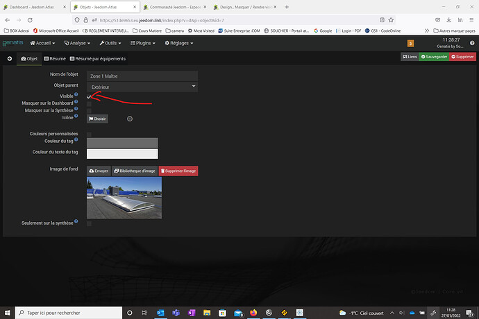Screen dimensions: 479x319
Task: Pick the Couleur du tag gray swatch
Action: point(122,143)
